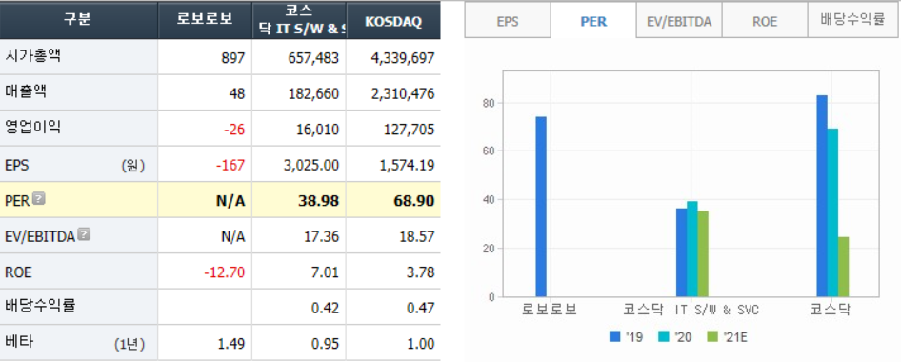Image resolution: width=901 pixels, height=362 pixels.
Task: Click the 2,310,476 revenue value
Action: click(402, 93)
